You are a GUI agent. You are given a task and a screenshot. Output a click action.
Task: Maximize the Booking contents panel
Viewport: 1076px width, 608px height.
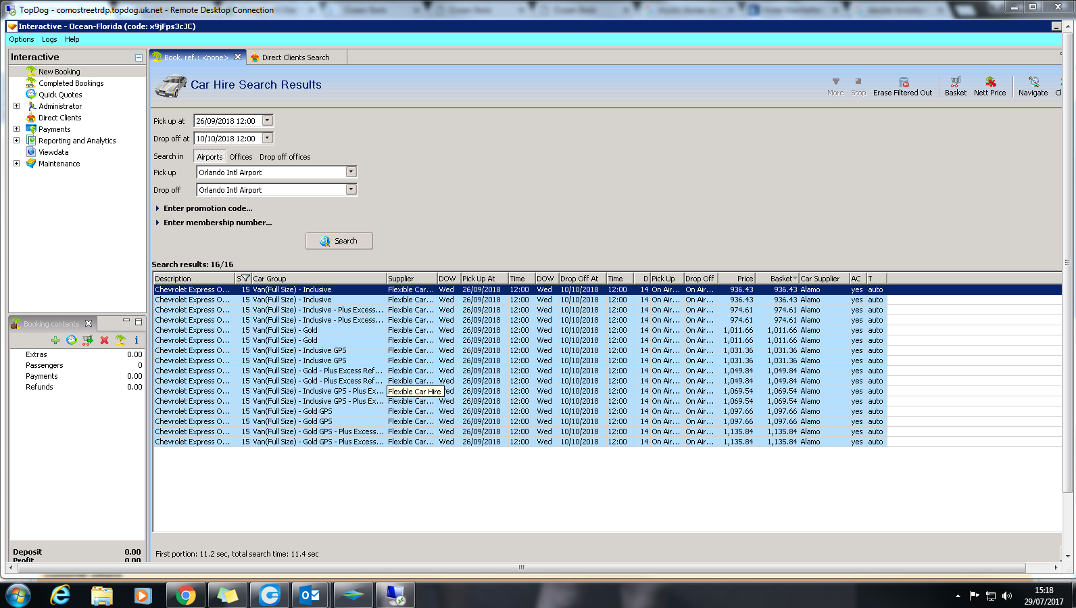pyautogui.click(x=139, y=322)
